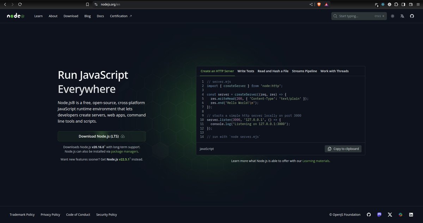Open the GitHub icon in the header
This screenshot has height=223, width=423.
[x=412, y=16]
